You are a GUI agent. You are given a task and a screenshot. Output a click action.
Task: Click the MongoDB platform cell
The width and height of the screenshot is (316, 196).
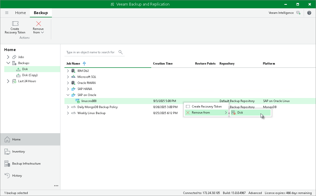[270, 107]
